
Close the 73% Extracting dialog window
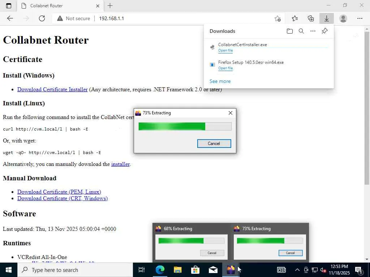pyautogui.click(x=231, y=113)
